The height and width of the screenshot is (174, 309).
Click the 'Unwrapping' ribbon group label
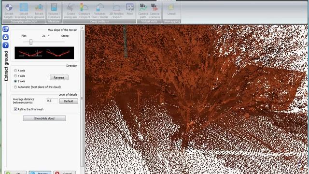click(x=172, y=21)
